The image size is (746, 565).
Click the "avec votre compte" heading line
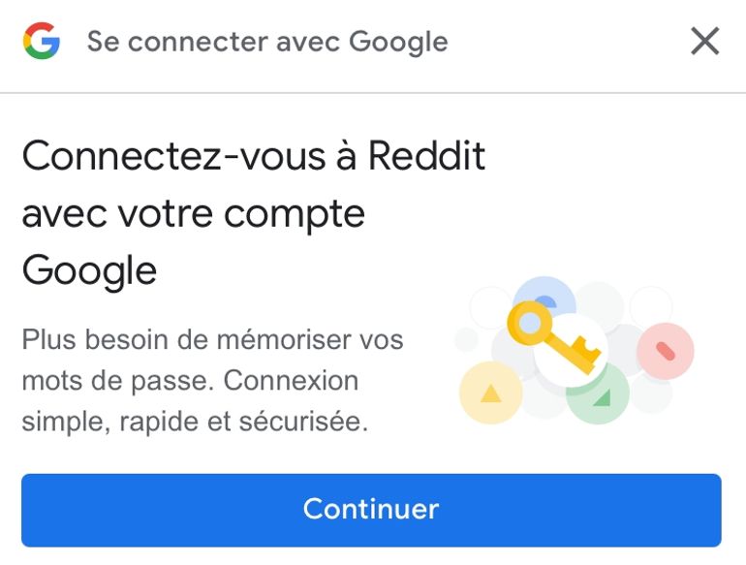tap(193, 213)
